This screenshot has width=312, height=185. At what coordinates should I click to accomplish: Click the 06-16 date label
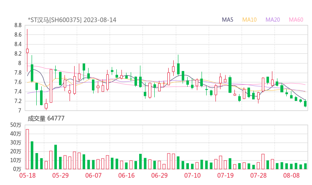(126, 175)
